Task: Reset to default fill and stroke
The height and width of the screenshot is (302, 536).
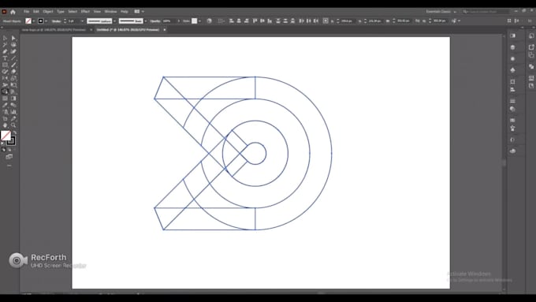Action: (2, 144)
